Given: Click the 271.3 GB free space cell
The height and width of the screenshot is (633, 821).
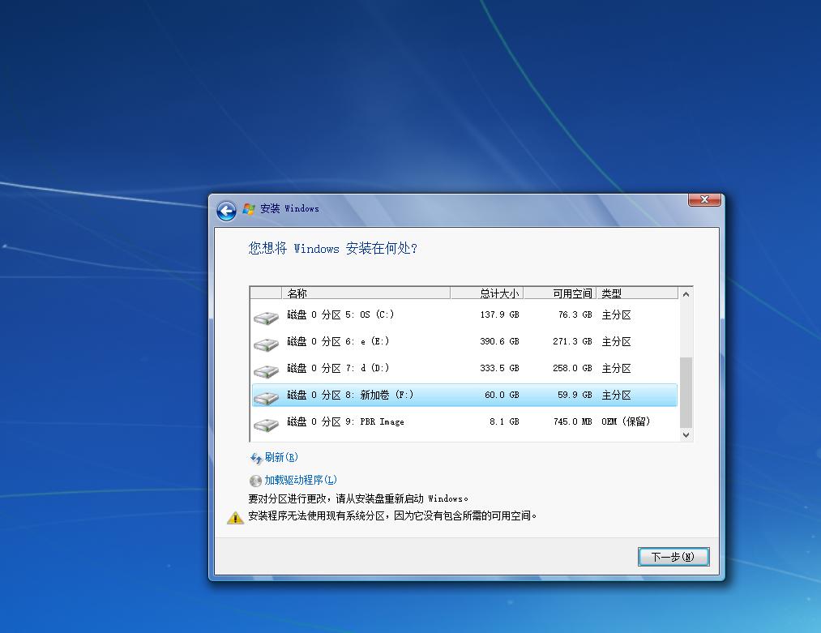Looking at the screenshot, I should [x=572, y=341].
